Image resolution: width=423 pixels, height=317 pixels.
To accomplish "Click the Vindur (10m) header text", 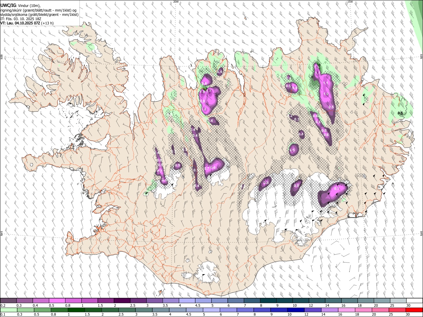I will [29, 6].
